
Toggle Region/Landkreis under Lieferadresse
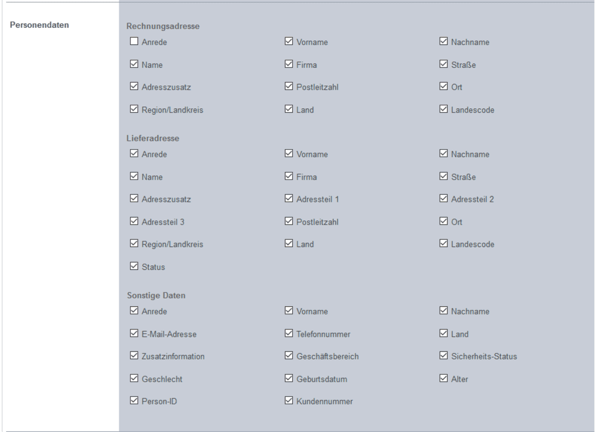tap(134, 244)
